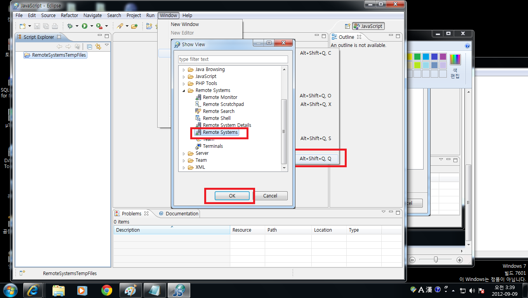Click Cancel in the Show View dialog
This screenshot has height=298, width=528.
pyautogui.click(x=270, y=196)
